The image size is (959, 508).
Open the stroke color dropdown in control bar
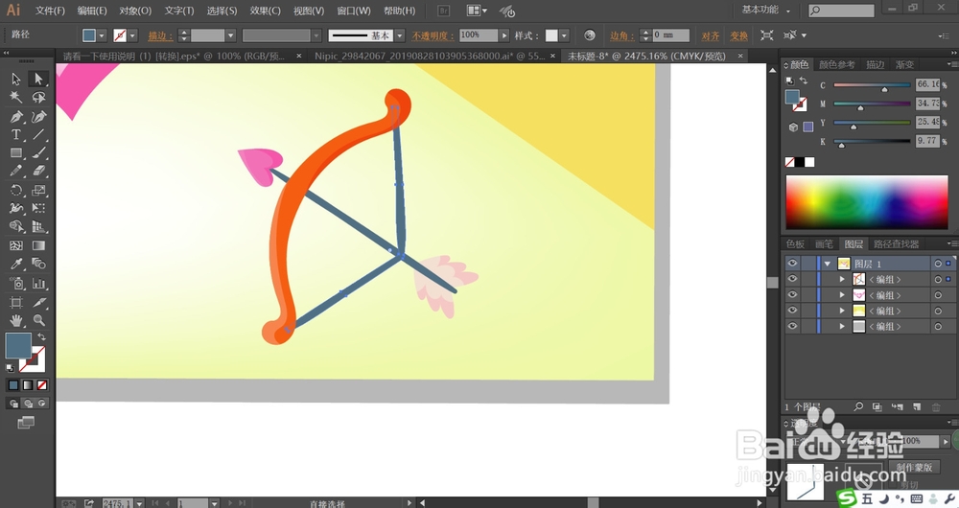132,35
